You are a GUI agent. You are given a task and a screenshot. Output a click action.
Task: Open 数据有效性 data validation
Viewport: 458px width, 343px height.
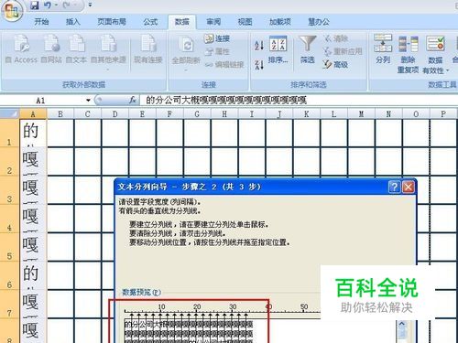(x=436, y=54)
